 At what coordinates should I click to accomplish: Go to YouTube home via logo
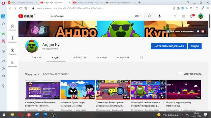(x=26, y=16)
